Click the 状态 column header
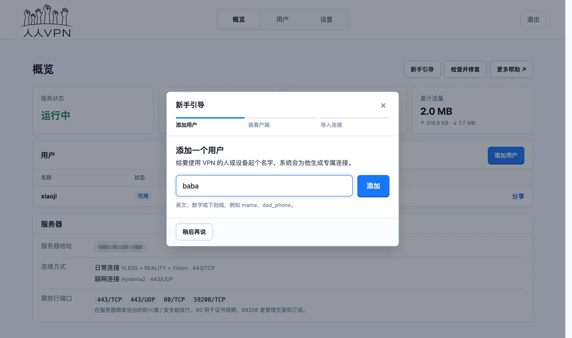 [x=139, y=178]
